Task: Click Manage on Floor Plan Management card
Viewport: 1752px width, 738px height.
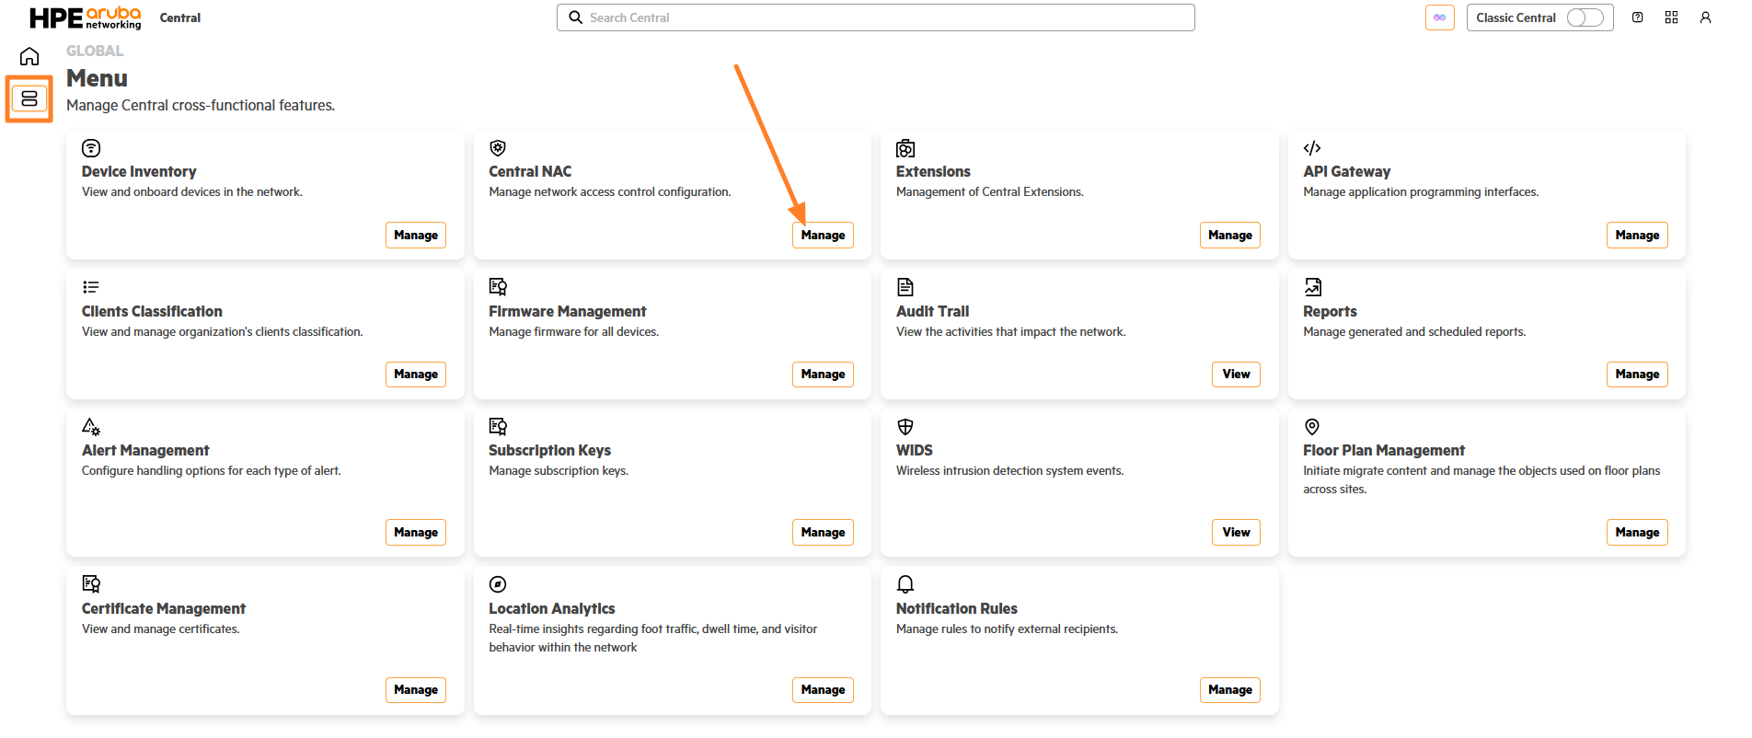Action: 1637,533
